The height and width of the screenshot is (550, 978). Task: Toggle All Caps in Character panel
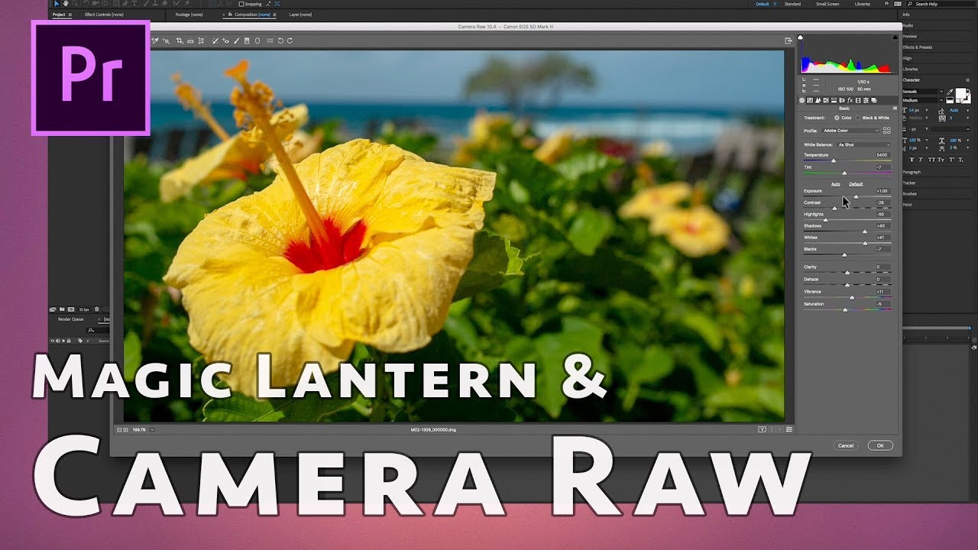[931, 160]
